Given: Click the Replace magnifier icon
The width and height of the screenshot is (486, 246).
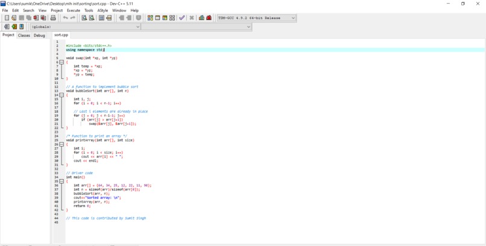Looking at the screenshot, I should [x=92, y=18].
